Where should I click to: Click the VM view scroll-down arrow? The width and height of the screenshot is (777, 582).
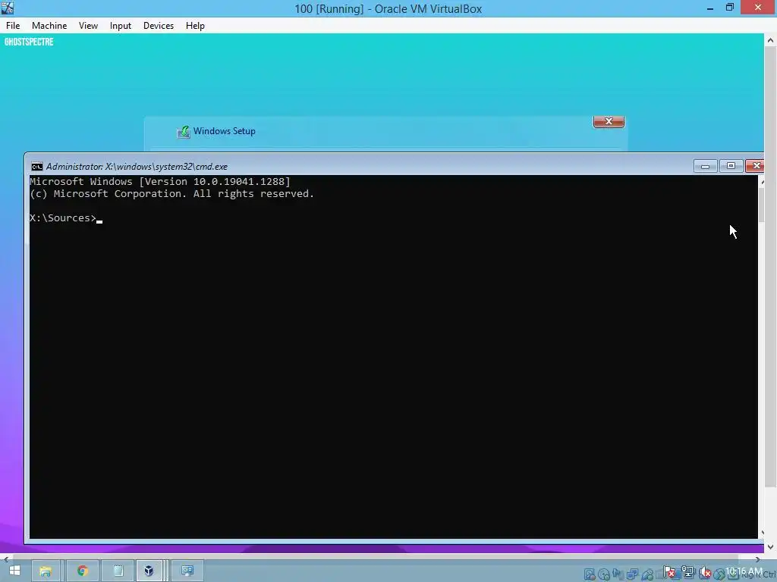[771, 547]
